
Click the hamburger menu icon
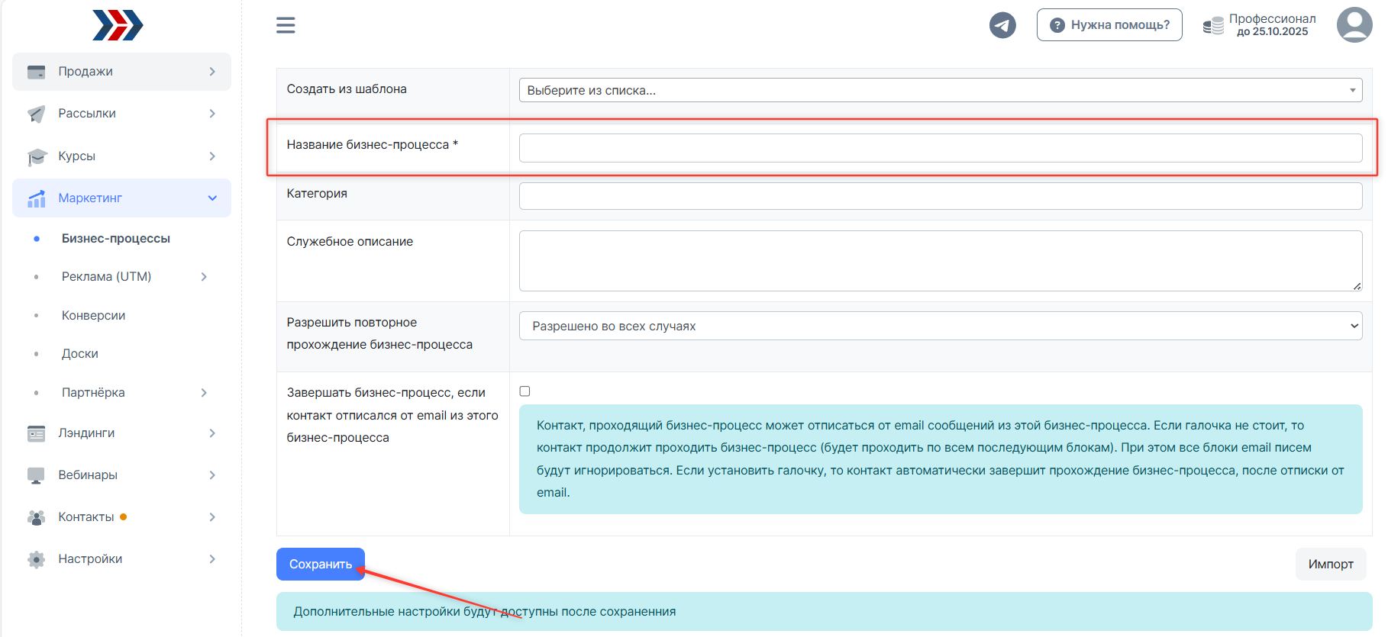286,25
